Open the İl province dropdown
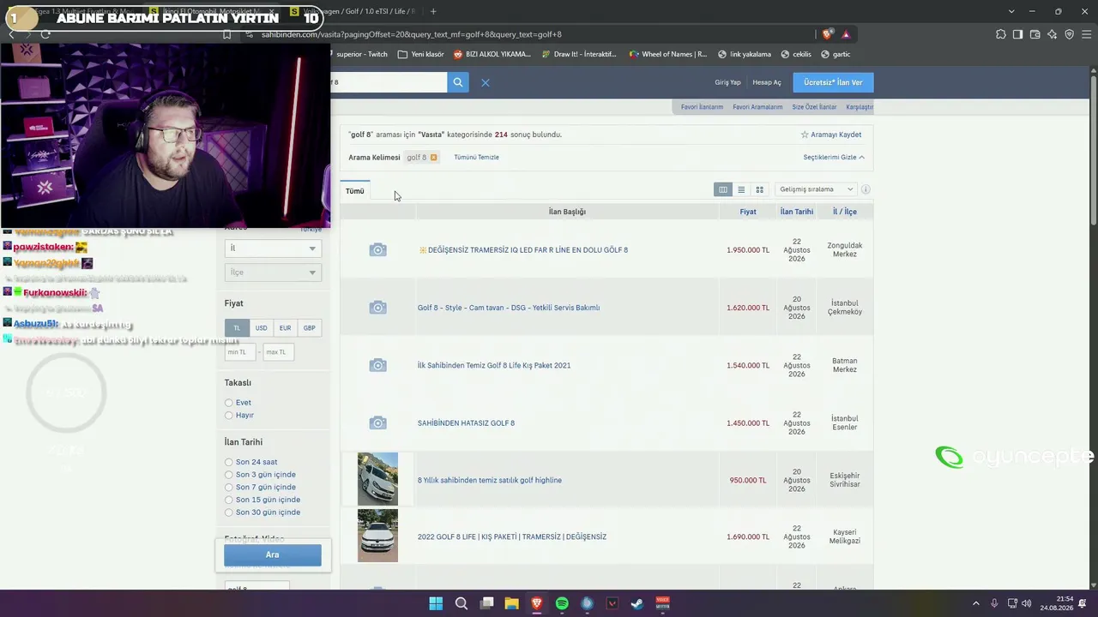Viewport: 1098px width, 617px height. 273,248
